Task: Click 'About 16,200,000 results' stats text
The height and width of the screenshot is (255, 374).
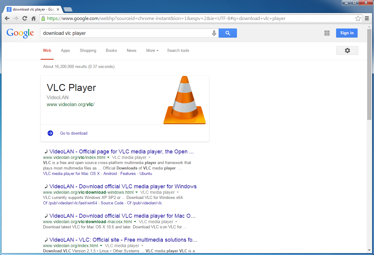Action: [x=79, y=66]
